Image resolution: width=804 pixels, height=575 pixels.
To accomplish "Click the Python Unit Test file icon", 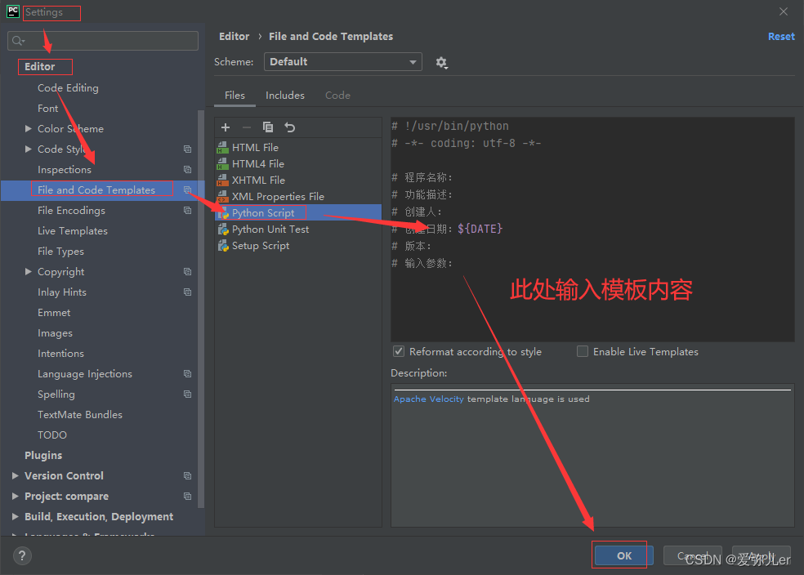I will [223, 230].
